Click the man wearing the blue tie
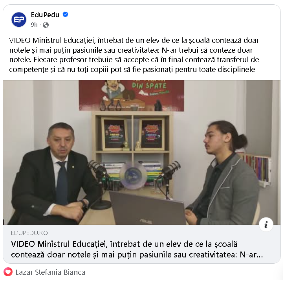This screenshot has width=284, height=281. pos(51,174)
